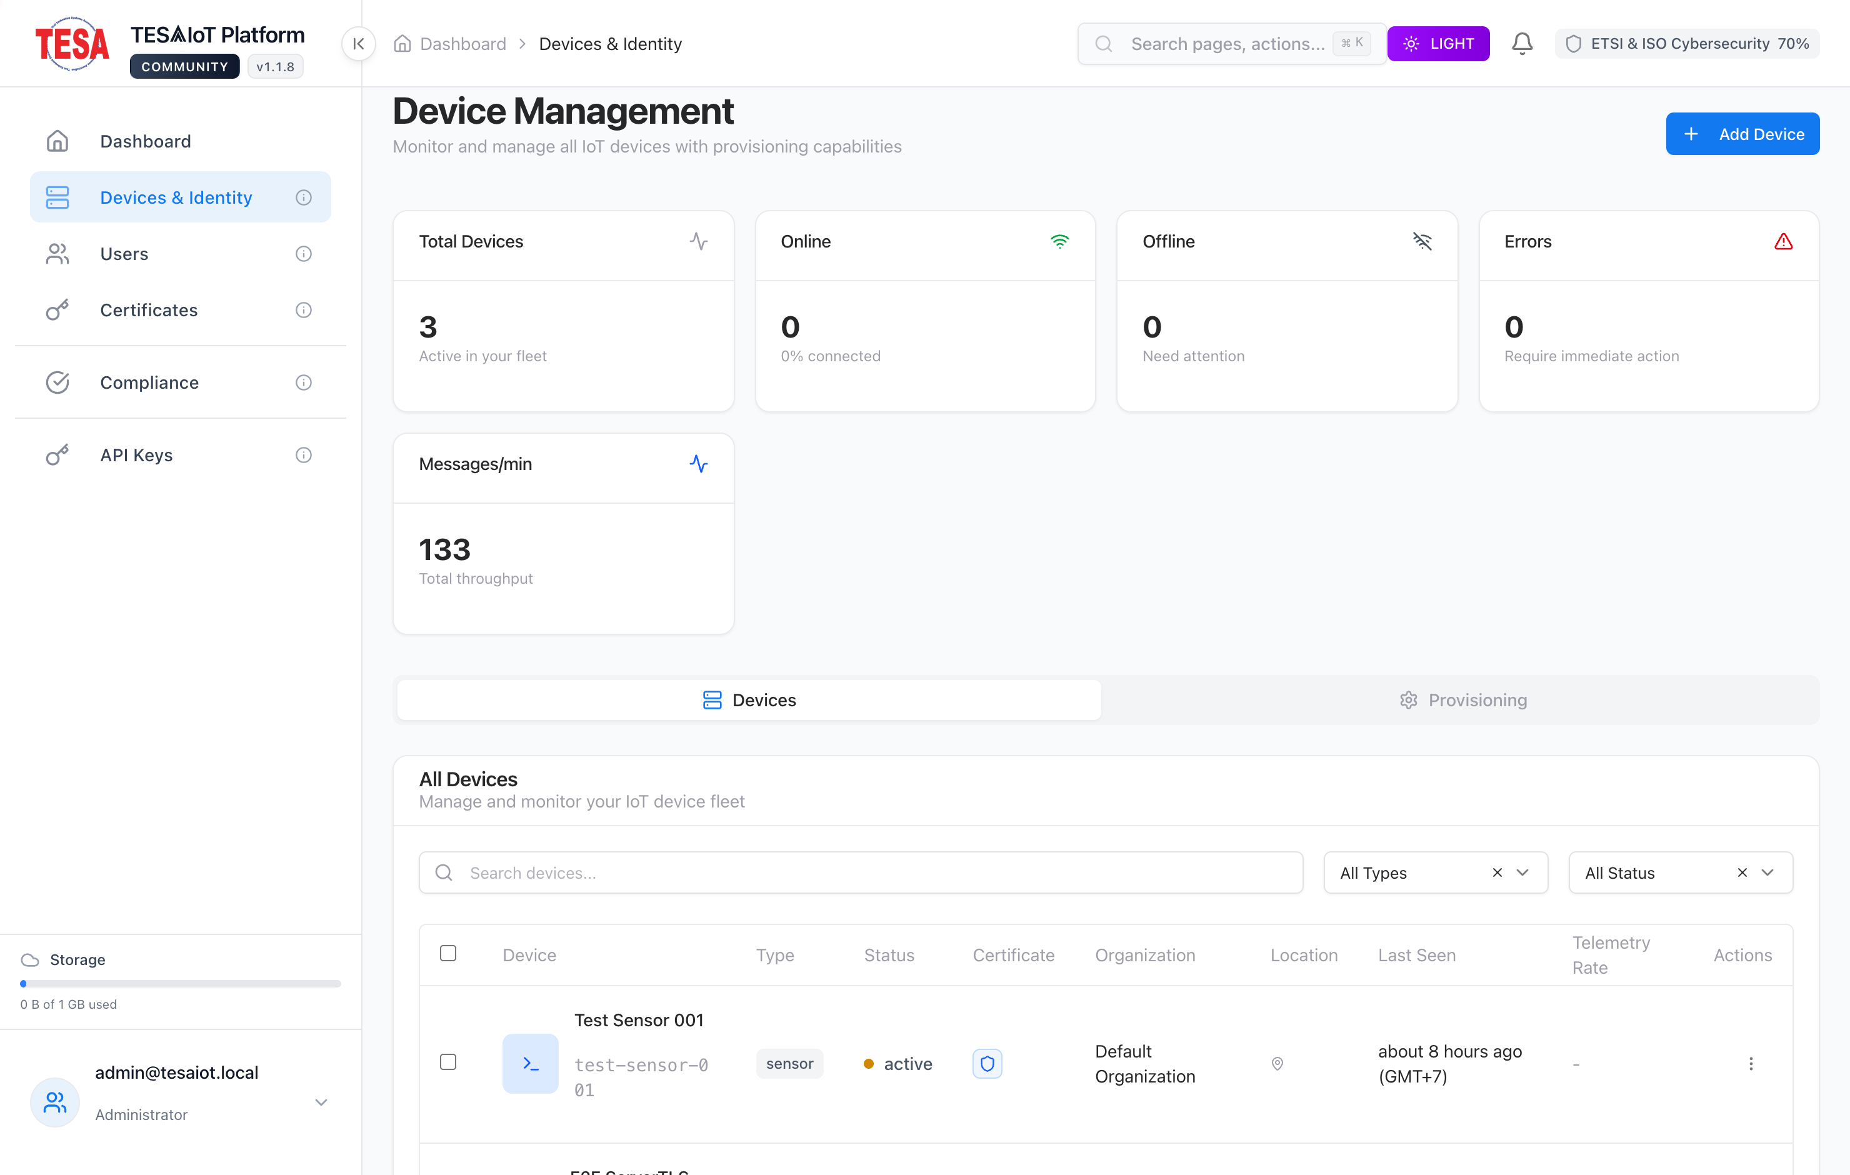Click the Dashboard breadcrumb link

462,44
